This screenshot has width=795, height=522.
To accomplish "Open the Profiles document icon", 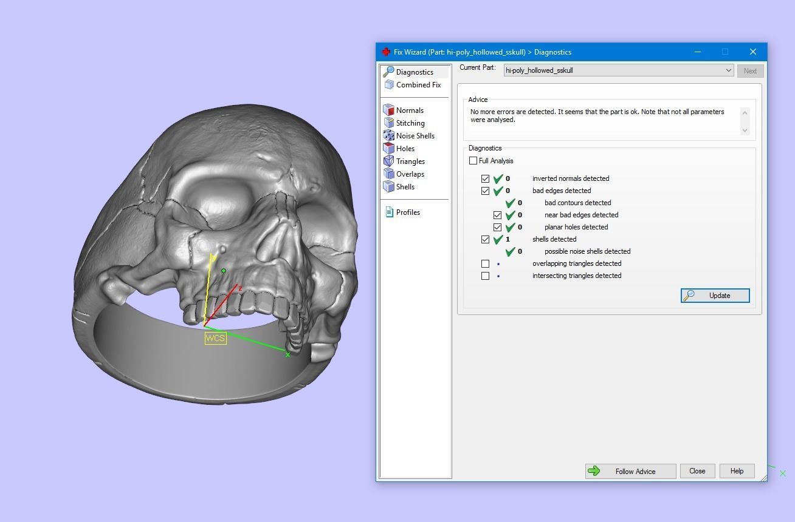I will tap(390, 212).
